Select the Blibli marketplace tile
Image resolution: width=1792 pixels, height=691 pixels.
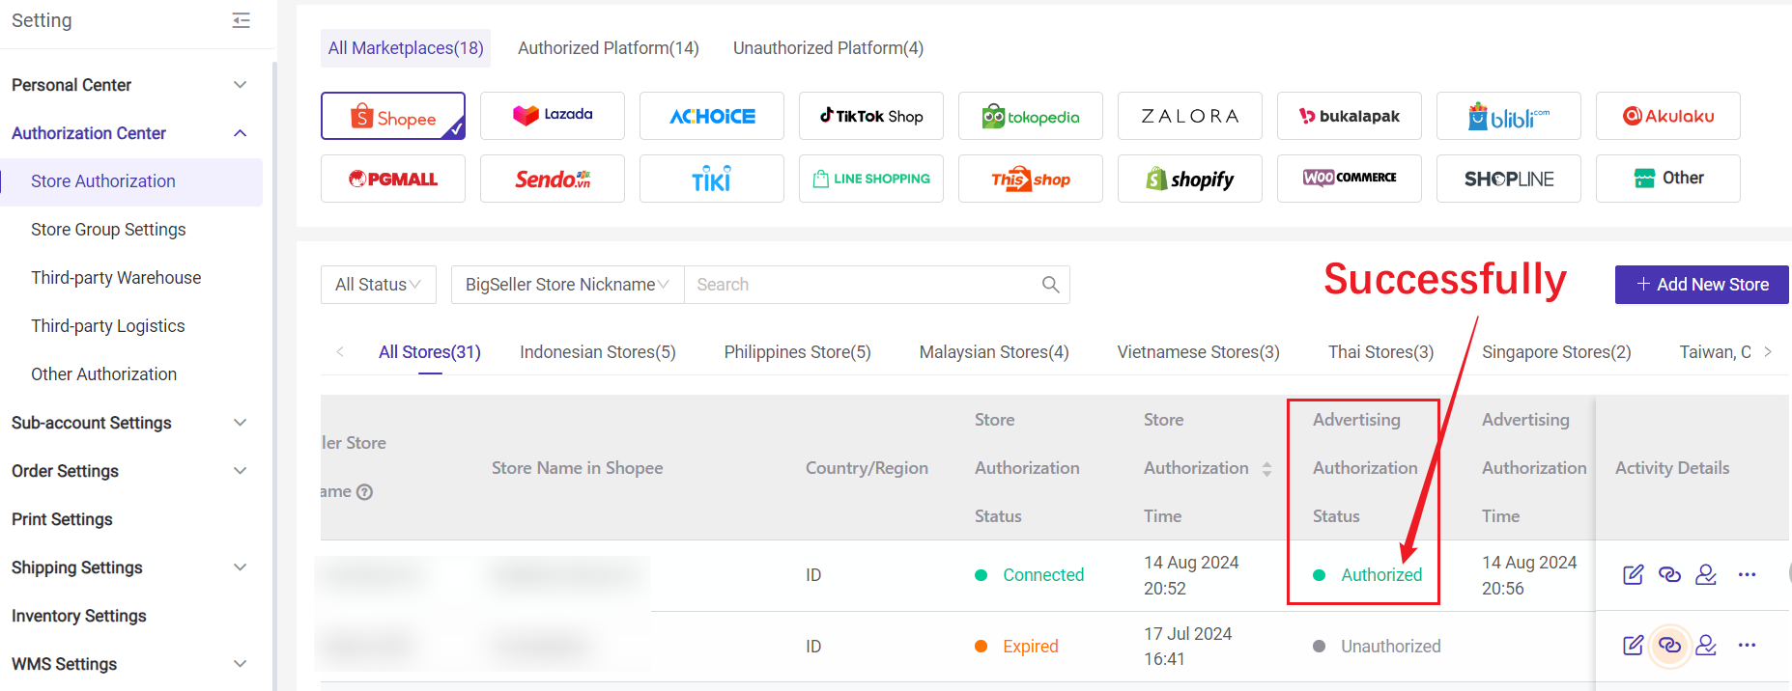point(1509,116)
